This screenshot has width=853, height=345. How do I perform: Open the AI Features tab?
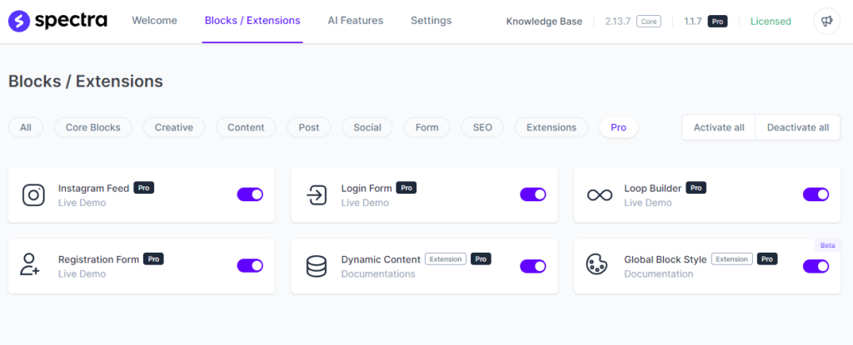(356, 21)
